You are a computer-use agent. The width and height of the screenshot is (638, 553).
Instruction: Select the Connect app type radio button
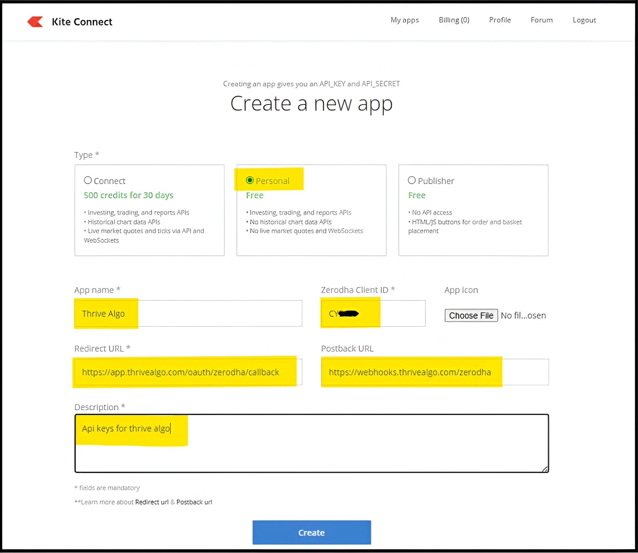(x=88, y=180)
